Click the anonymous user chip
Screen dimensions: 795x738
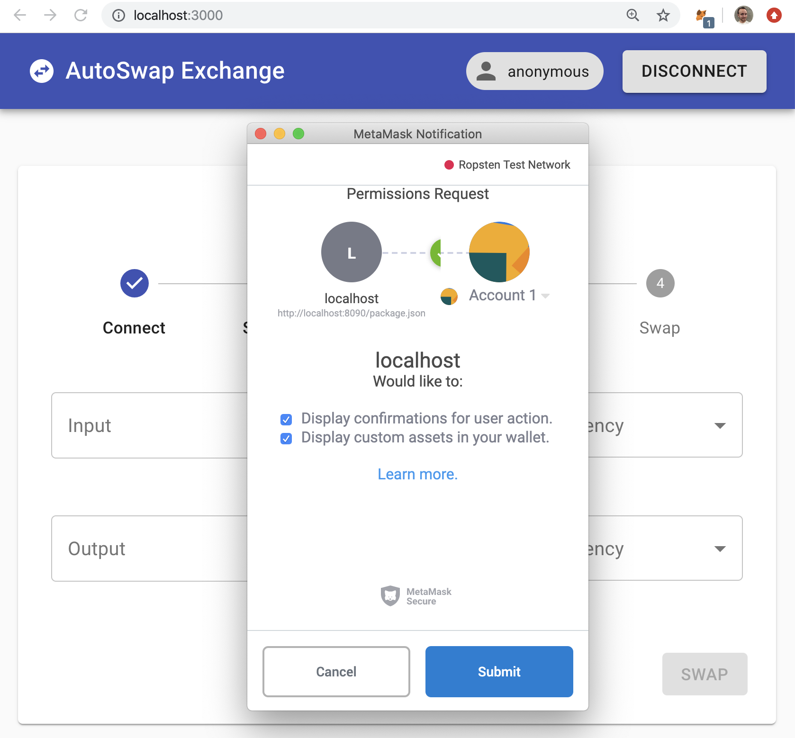point(534,71)
